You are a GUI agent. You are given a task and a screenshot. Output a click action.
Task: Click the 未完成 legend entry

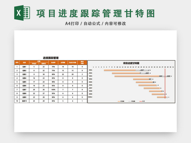132,101
